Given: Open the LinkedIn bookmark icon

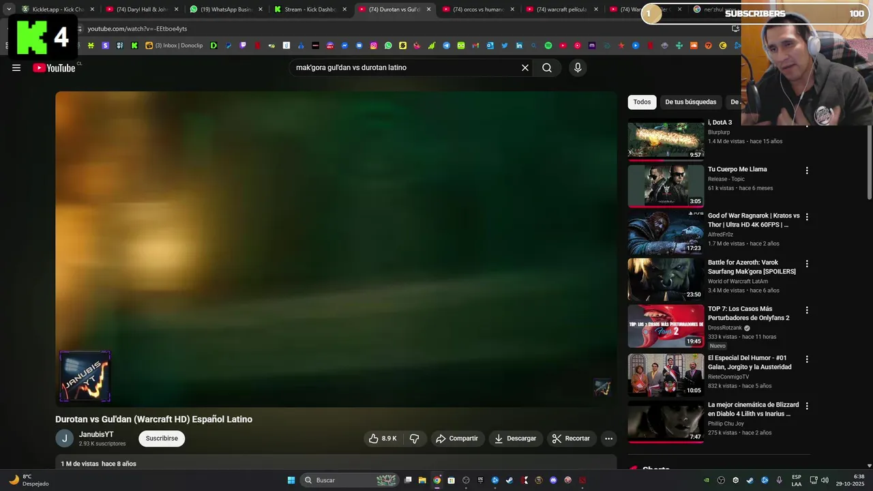Looking at the screenshot, I should coord(519,46).
